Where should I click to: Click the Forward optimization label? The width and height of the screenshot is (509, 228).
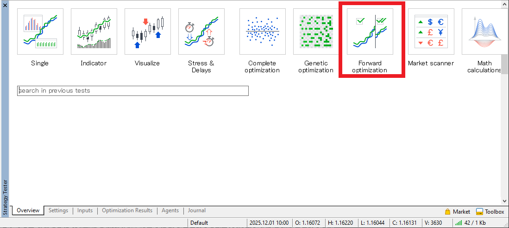(x=370, y=67)
